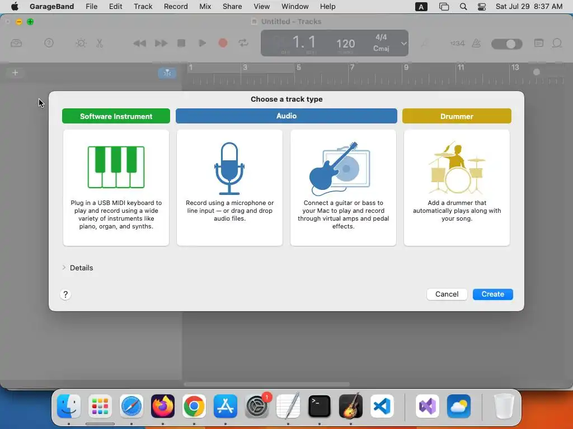Click the blue Audio header
The image size is (573, 429).
pos(286,116)
